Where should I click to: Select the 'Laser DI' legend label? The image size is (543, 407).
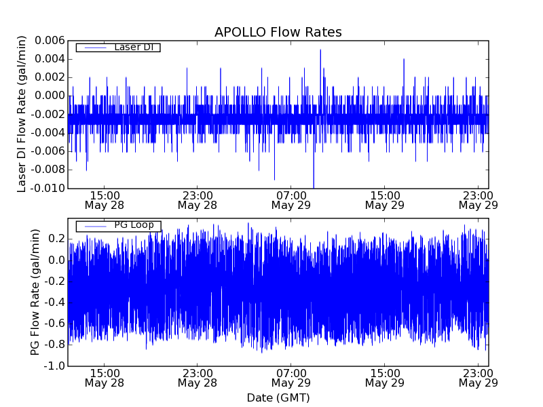(x=134, y=47)
